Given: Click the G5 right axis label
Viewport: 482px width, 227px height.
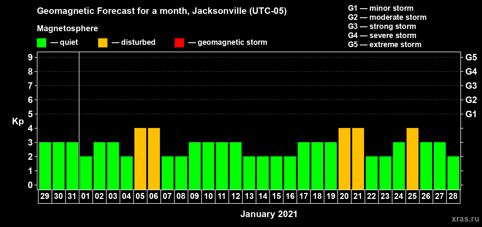Looking at the screenshot, I should pyautogui.click(x=471, y=57).
